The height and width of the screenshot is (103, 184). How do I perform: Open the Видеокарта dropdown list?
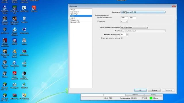143,12
